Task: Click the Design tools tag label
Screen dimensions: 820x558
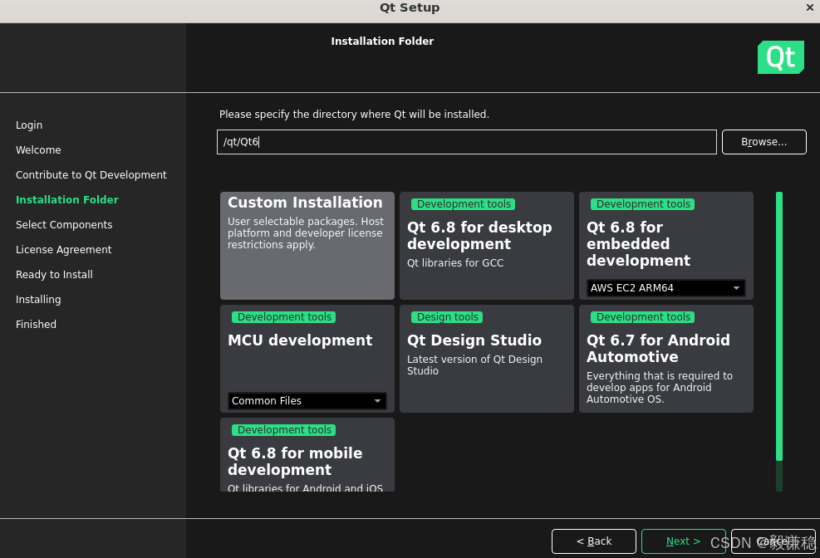Action: click(447, 317)
